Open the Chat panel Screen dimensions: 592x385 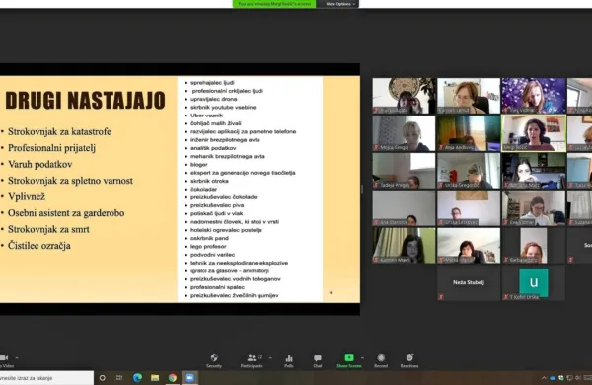click(318, 358)
